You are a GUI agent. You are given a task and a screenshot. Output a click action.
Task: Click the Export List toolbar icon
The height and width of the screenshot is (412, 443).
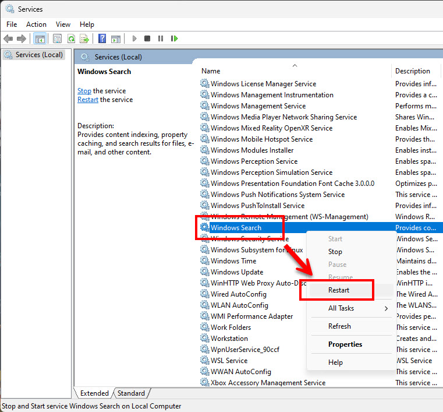tap(84, 38)
